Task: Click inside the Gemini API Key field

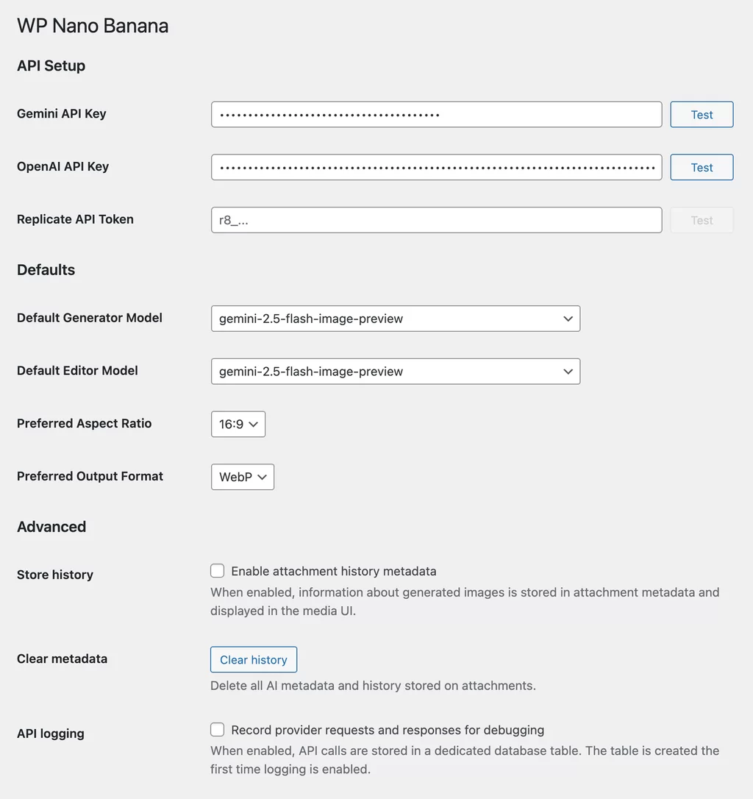Action: coord(436,114)
